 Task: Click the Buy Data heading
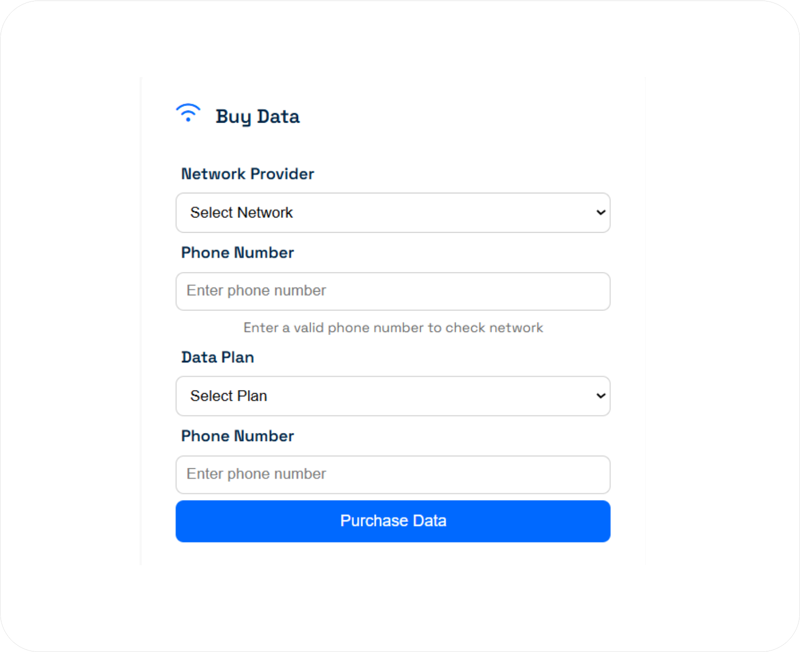coord(258,116)
